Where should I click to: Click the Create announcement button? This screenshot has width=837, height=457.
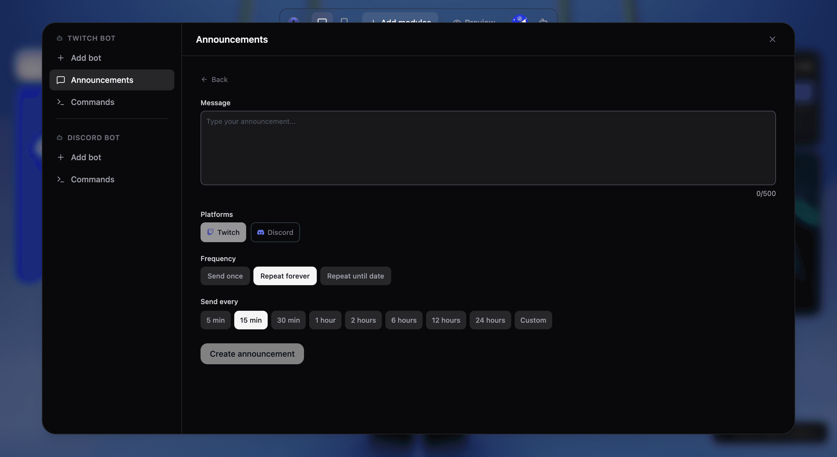pyautogui.click(x=252, y=354)
